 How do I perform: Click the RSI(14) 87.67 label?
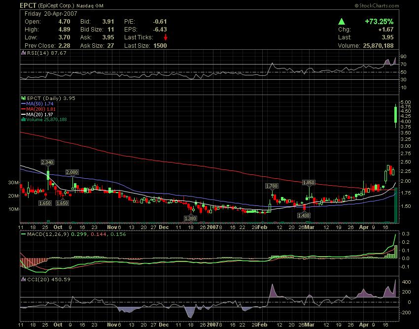(46, 53)
